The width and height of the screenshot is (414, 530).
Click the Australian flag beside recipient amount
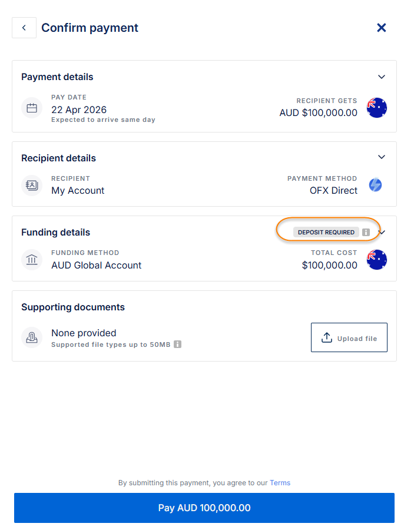[x=377, y=108]
